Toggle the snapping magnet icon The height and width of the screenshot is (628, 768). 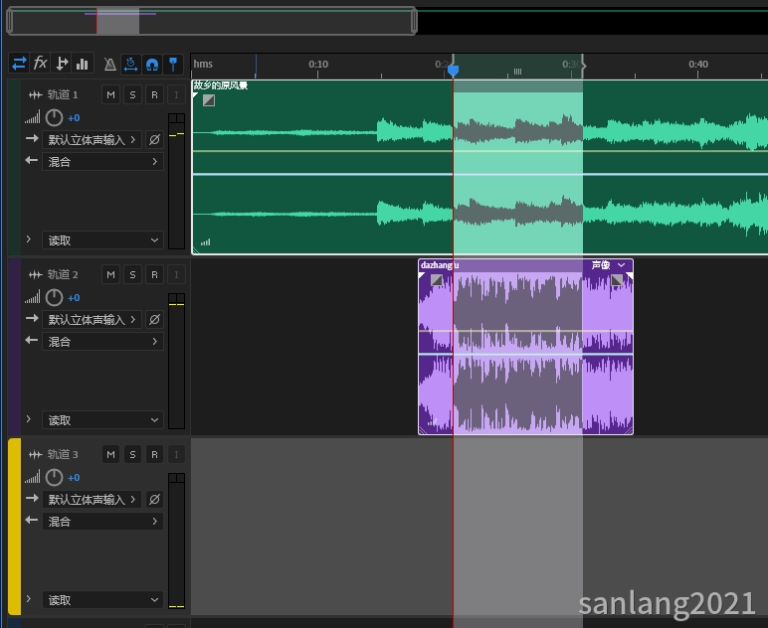[152, 64]
